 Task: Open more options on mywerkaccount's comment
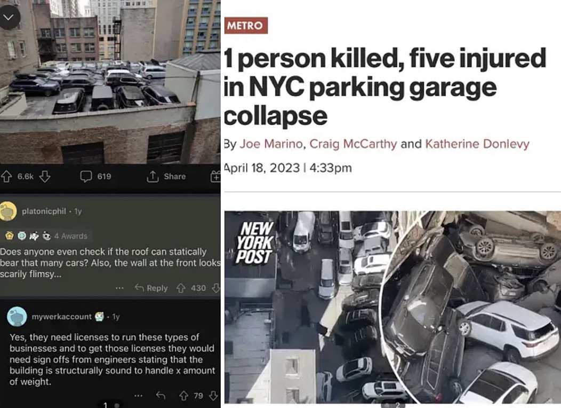(138, 396)
